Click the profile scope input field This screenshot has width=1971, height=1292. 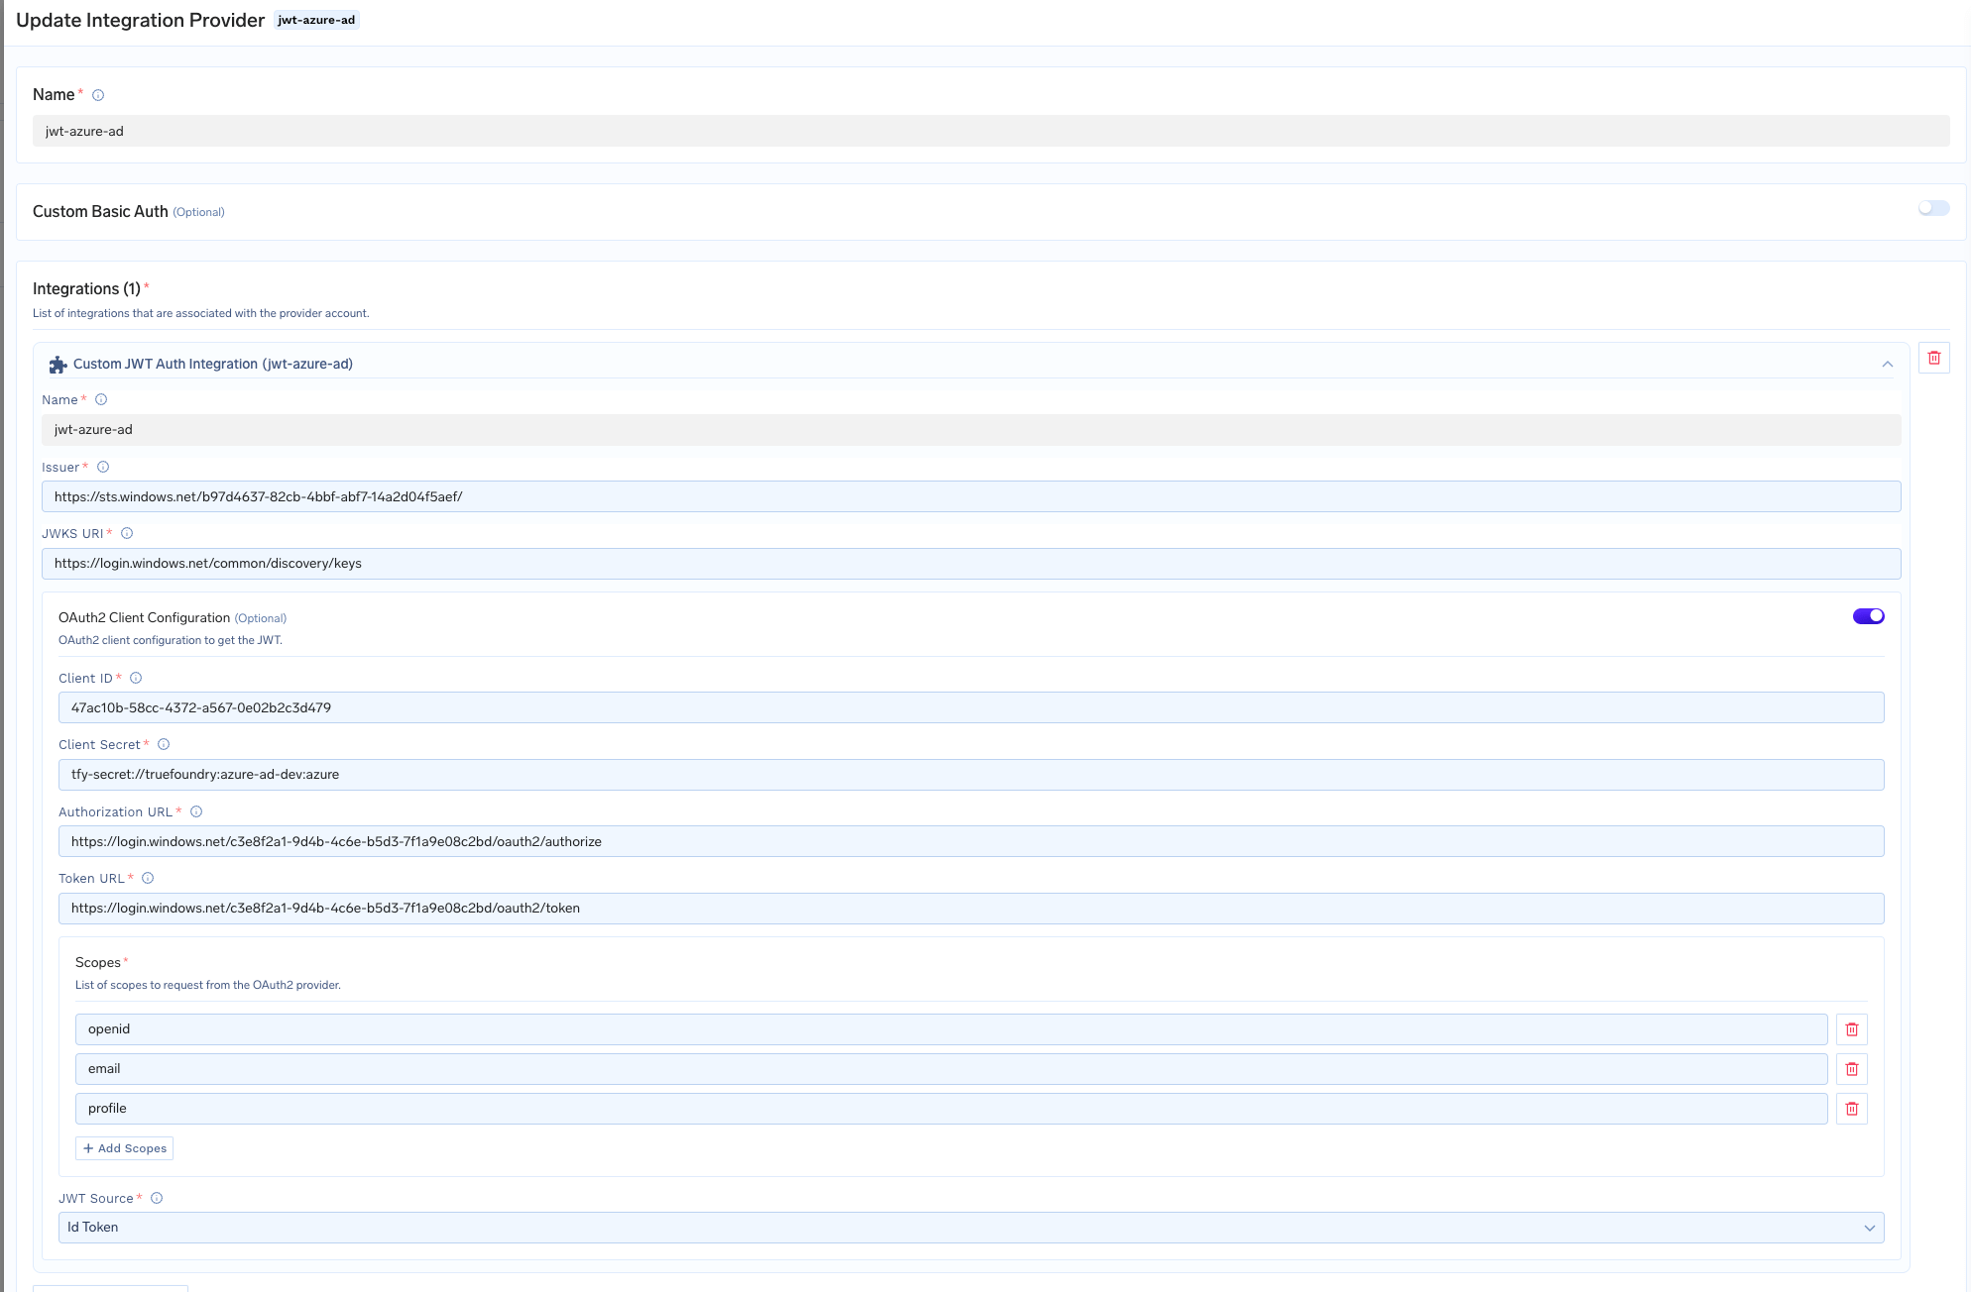pyautogui.click(x=951, y=1109)
